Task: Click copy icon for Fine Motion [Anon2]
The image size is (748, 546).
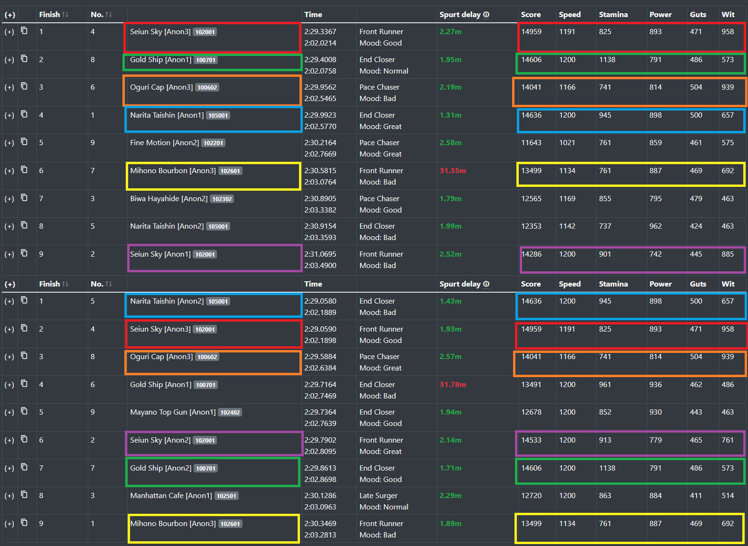Action: click(x=24, y=142)
